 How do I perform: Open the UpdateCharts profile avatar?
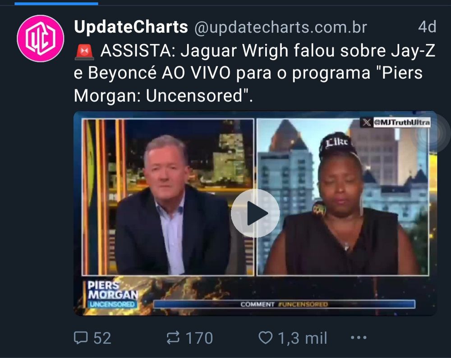(40, 38)
